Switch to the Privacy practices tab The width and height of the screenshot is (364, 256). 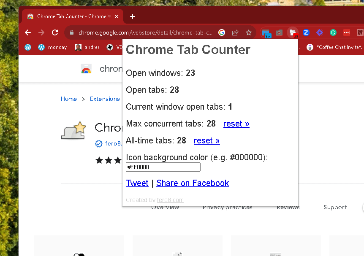(227, 207)
